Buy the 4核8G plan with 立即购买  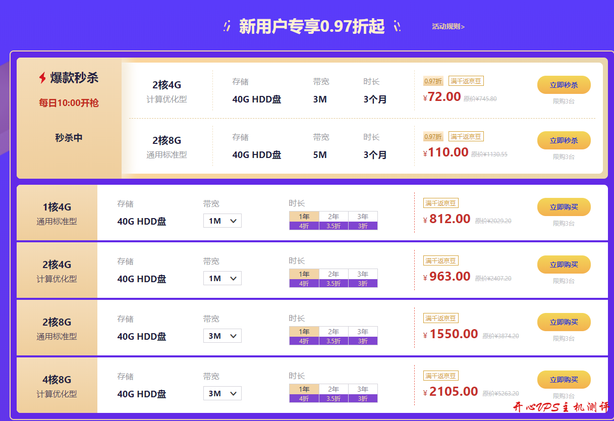tap(564, 380)
